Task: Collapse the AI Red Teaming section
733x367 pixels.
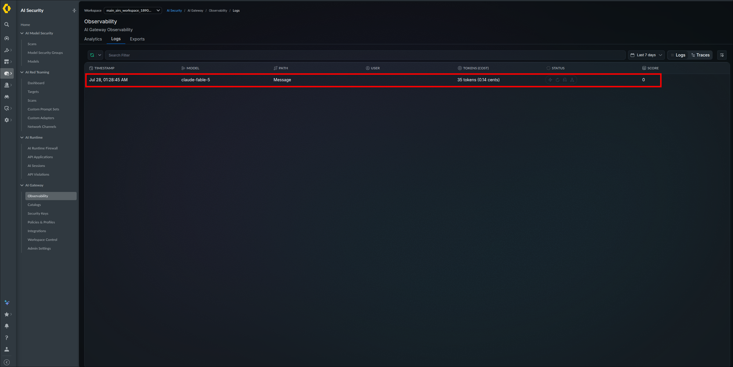Action: [22, 73]
